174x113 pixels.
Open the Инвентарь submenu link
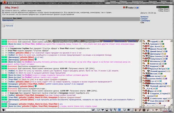[x=114, y=3]
